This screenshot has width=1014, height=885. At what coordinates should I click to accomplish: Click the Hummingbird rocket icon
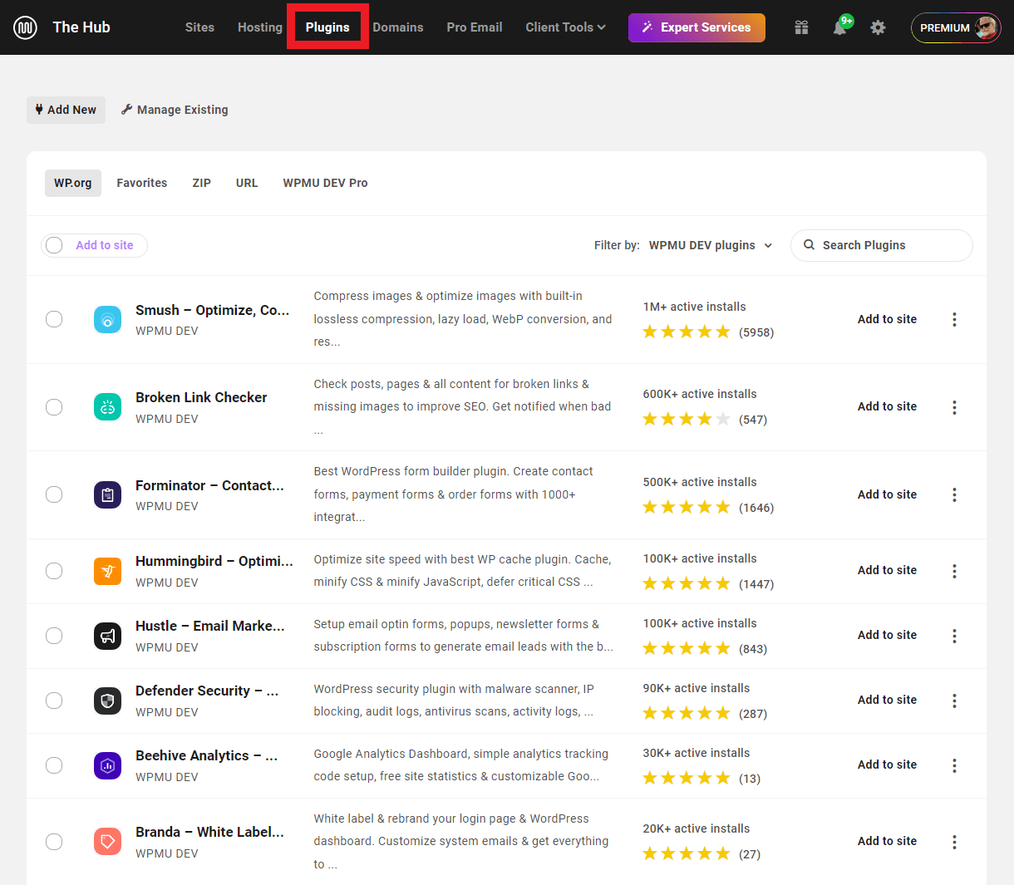[x=107, y=571]
